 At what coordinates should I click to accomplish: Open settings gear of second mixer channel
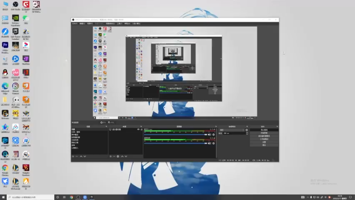pyautogui.click(x=213, y=143)
